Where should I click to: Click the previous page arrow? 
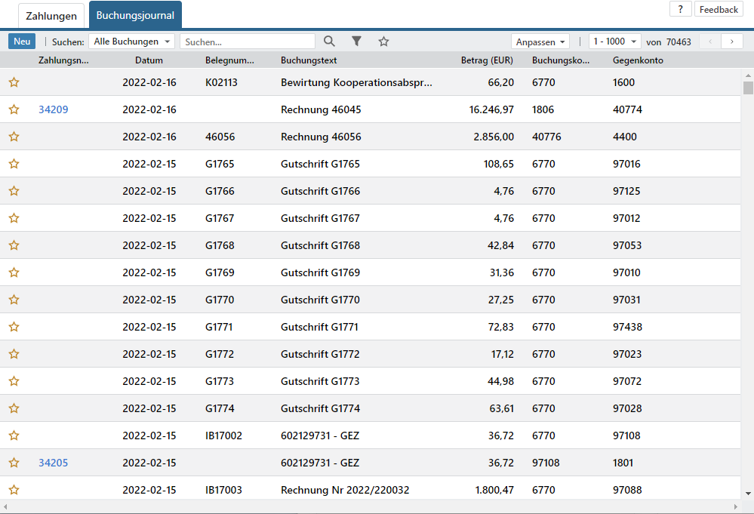710,42
